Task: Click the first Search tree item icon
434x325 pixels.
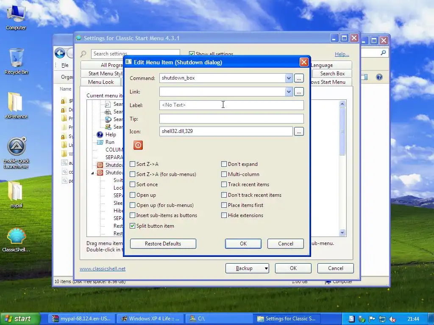Action: (108, 104)
